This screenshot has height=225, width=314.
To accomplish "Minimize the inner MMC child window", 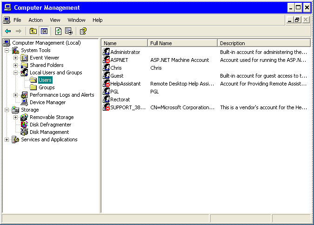I will click(x=289, y=20).
